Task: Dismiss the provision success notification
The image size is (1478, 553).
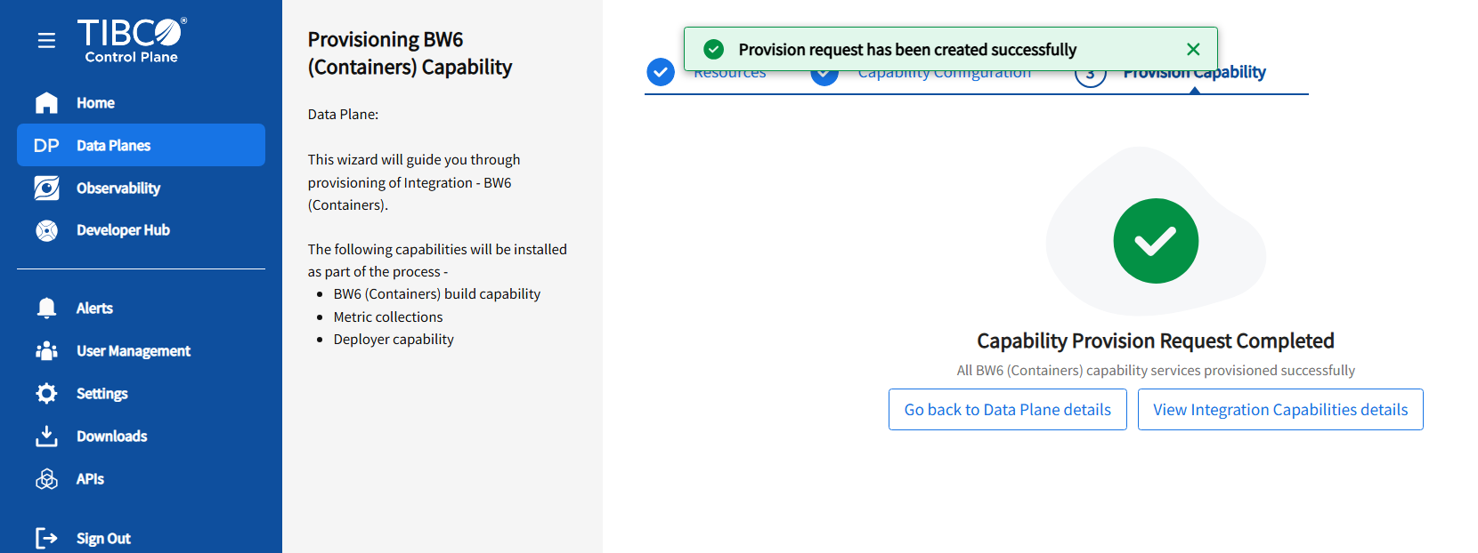Action: (x=1193, y=50)
